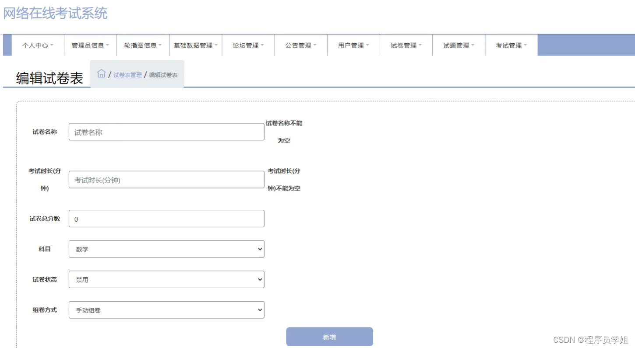Open the 个人中心 menu
The height and width of the screenshot is (348, 635).
coord(38,45)
